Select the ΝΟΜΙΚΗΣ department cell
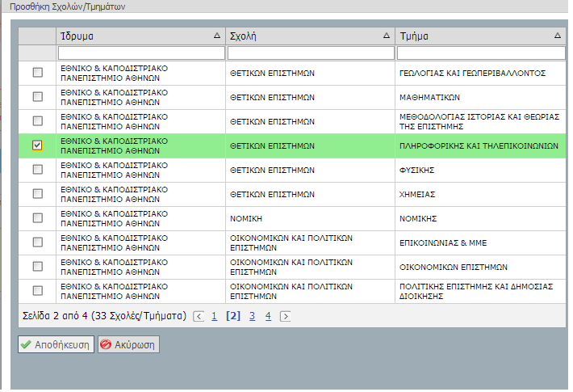 [480, 218]
